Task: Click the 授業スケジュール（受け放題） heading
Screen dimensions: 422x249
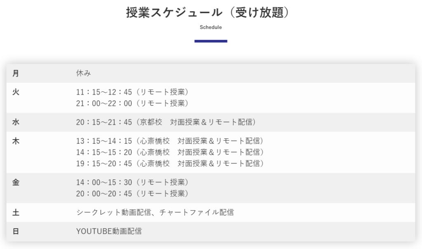Action: pos(208,12)
